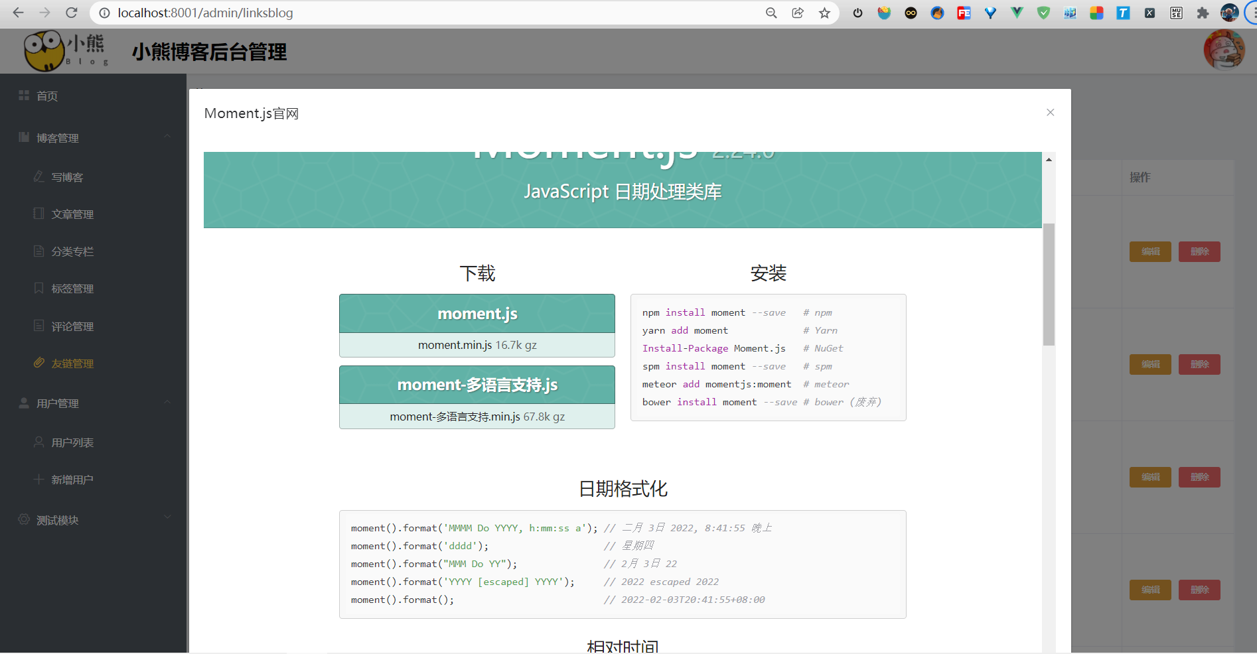The width and height of the screenshot is (1257, 654).
Task: Click the dialog scrollbar up arrow
Action: (x=1049, y=159)
